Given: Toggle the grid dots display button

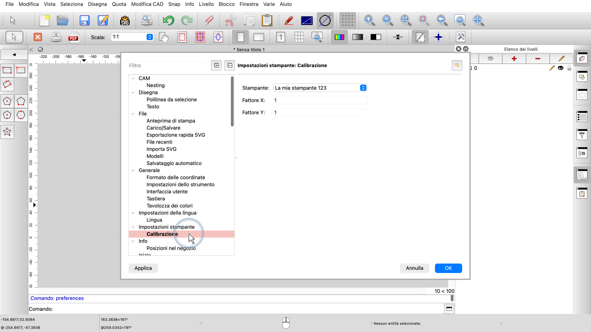Looking at the screenshot, I should pos(347,20).
